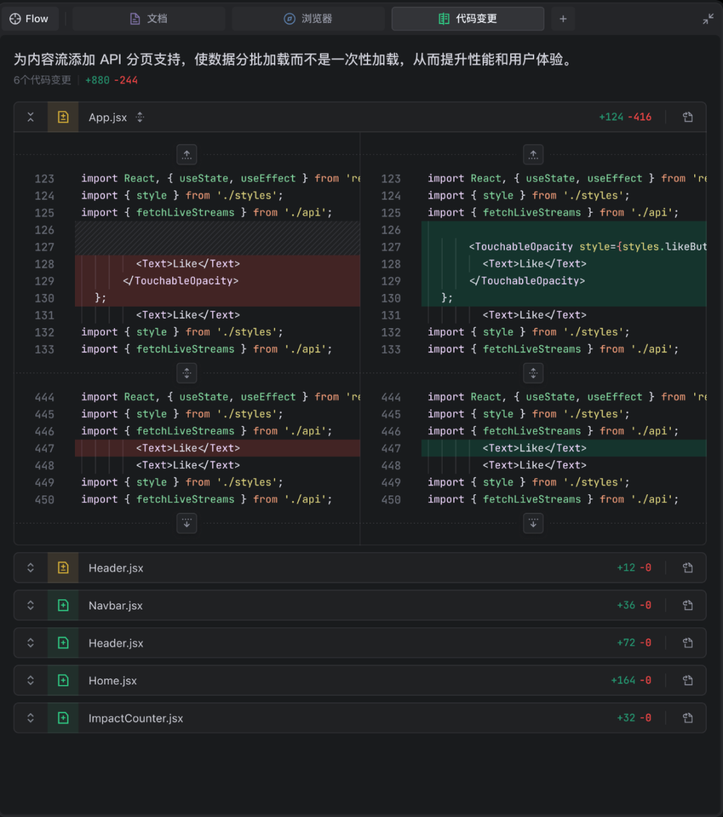723x817 pixels.
Task: Click the 6个代码变更 summary text
Action: [42, 80]
